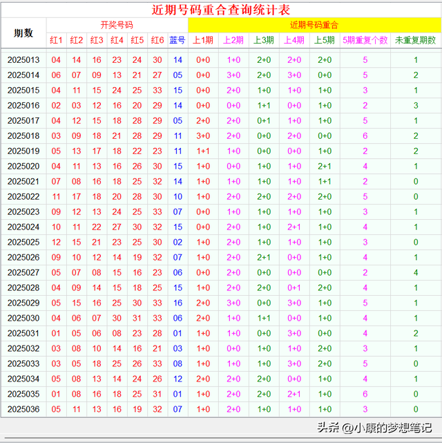The image size is (442, 443).
Task: Select the 红4 column header
Action: [117, 40]
